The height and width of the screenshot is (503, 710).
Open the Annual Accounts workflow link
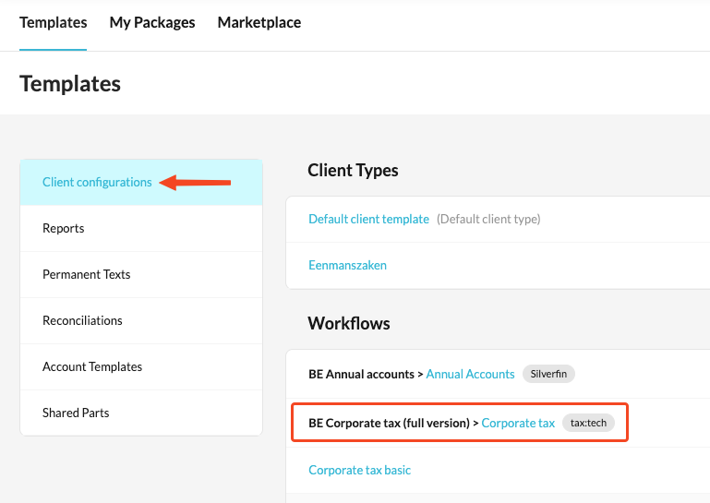470,374
